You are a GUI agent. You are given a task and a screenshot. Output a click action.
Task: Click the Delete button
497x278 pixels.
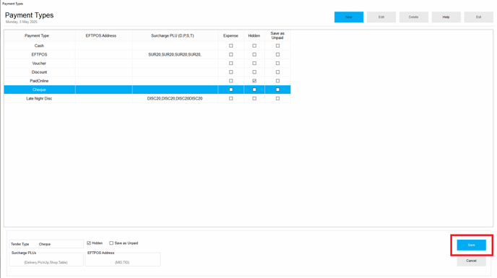tap(414, 17)
